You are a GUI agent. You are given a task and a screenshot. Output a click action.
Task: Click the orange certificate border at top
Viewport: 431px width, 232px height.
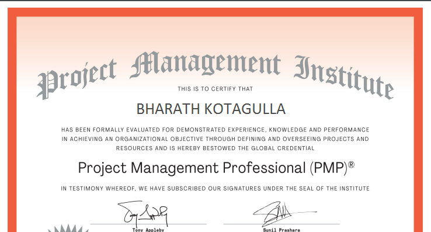(x=215, y=12)
